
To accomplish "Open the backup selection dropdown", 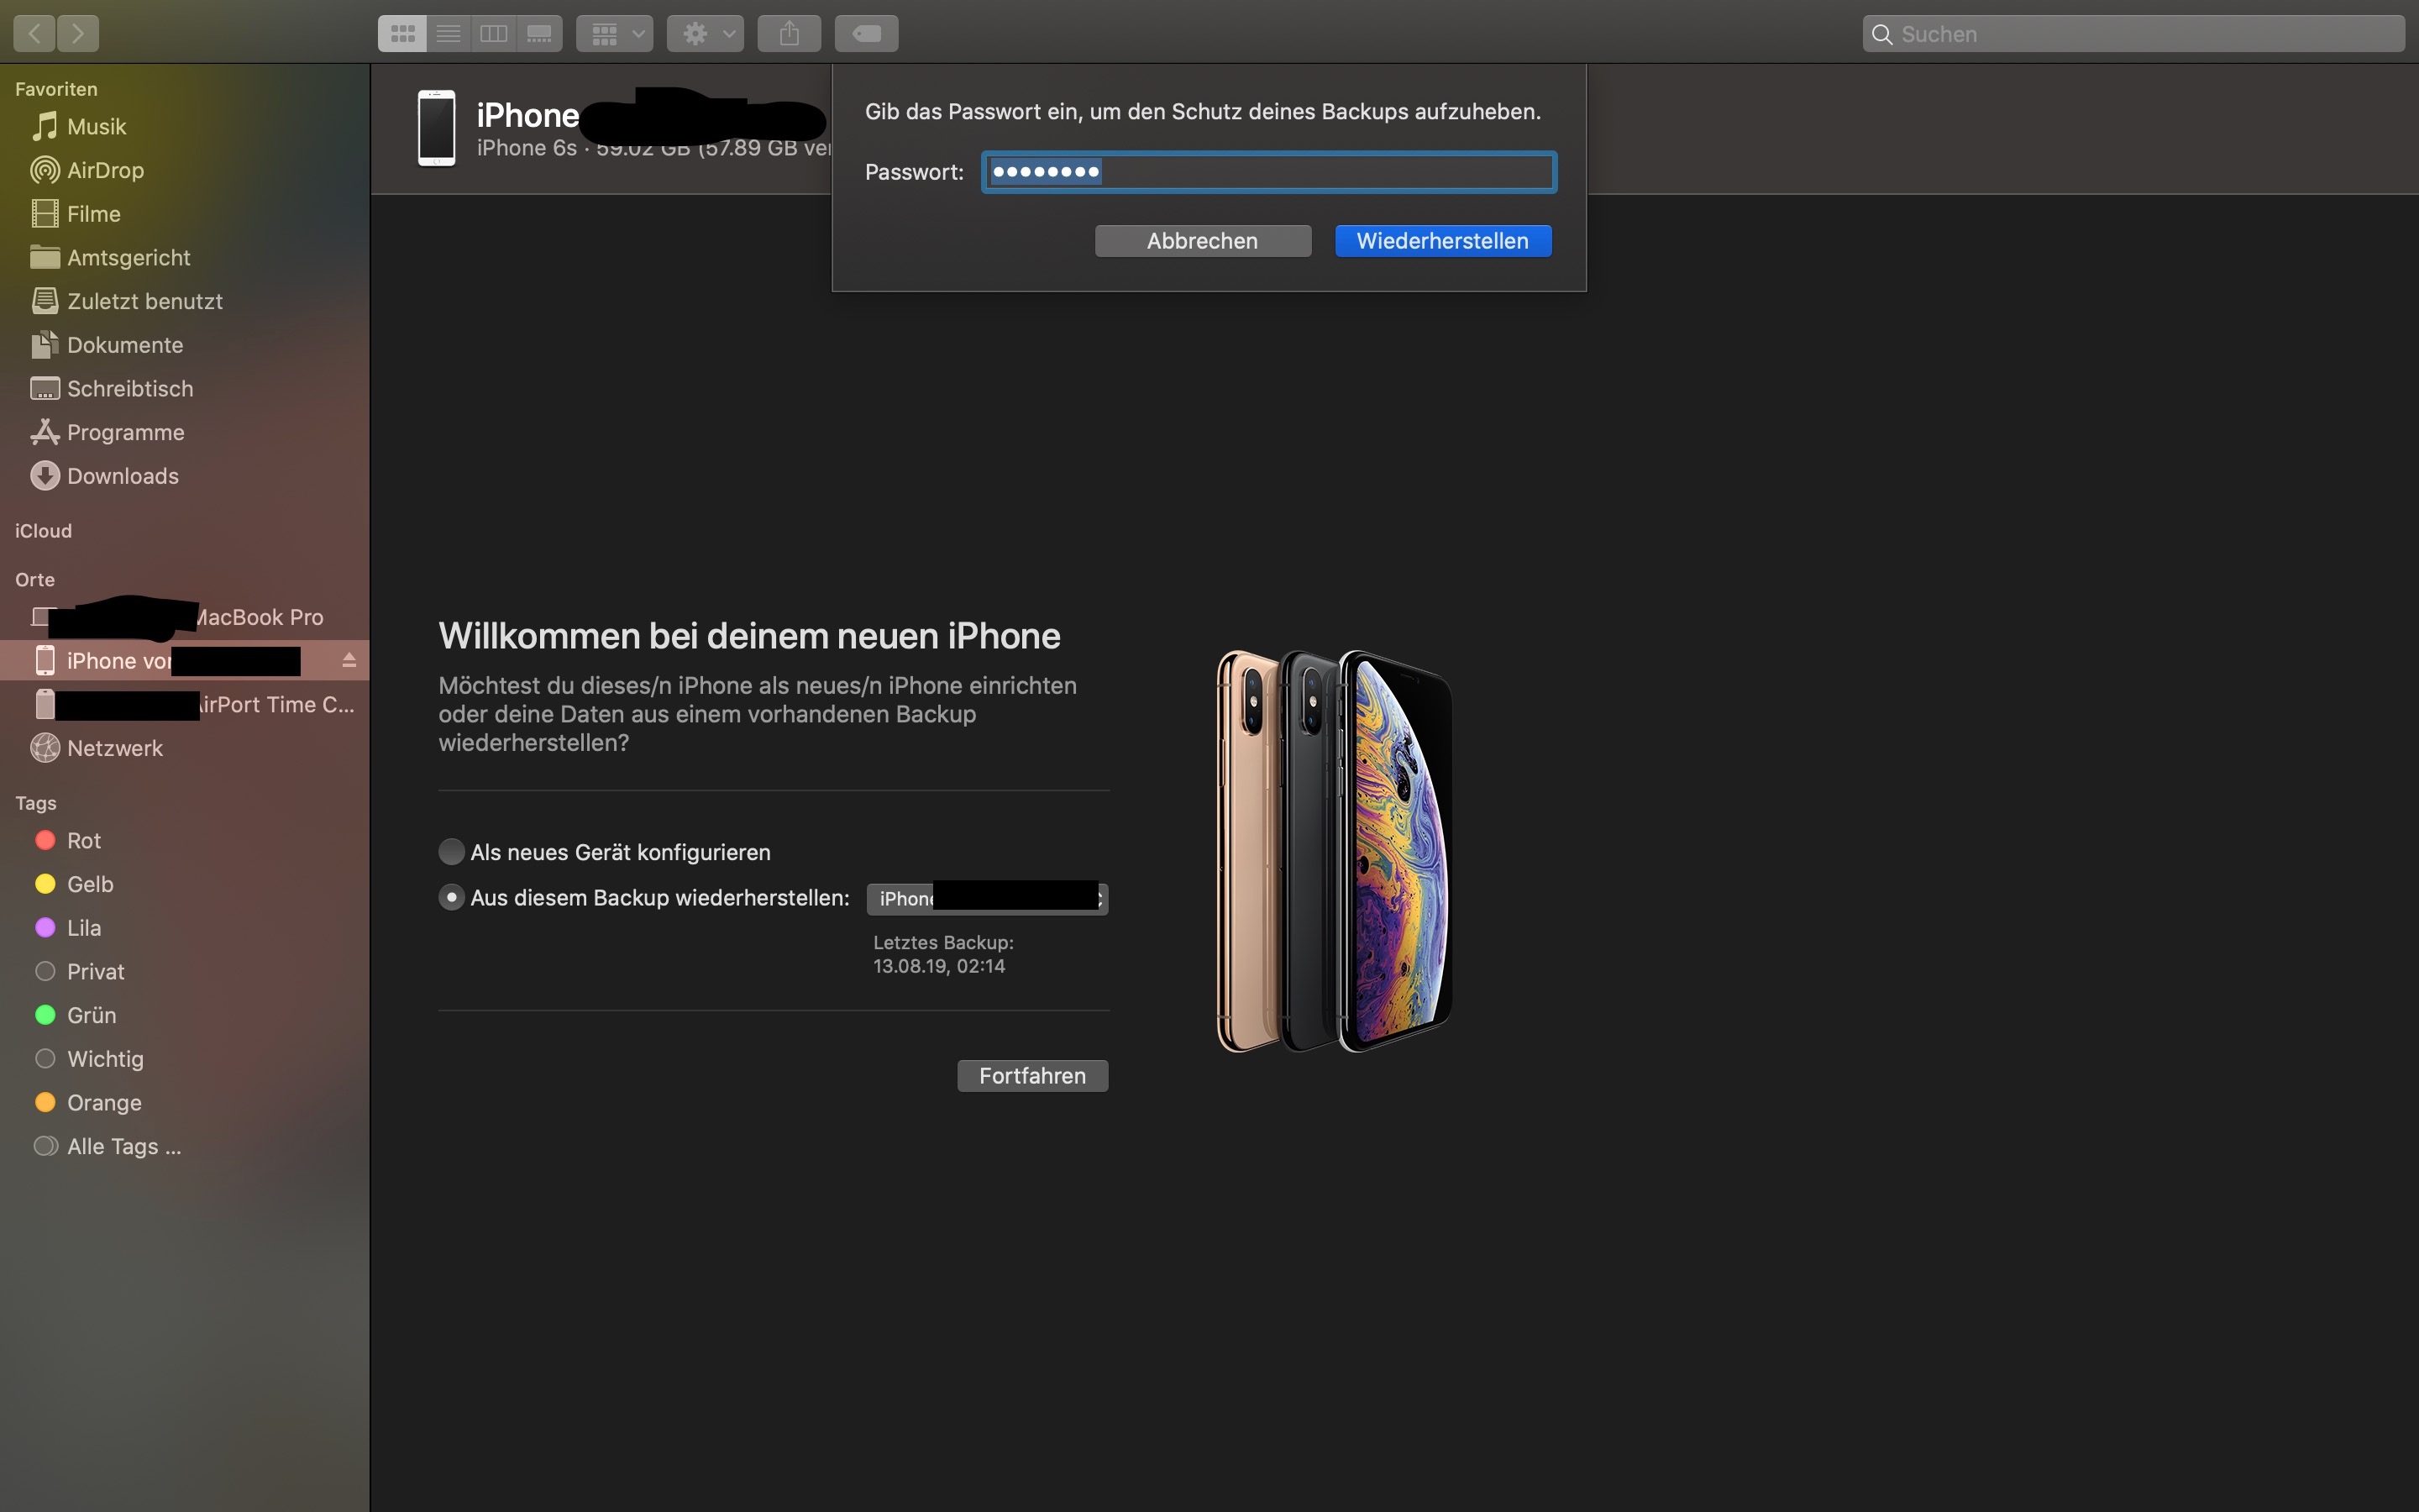I will (987, 898).
